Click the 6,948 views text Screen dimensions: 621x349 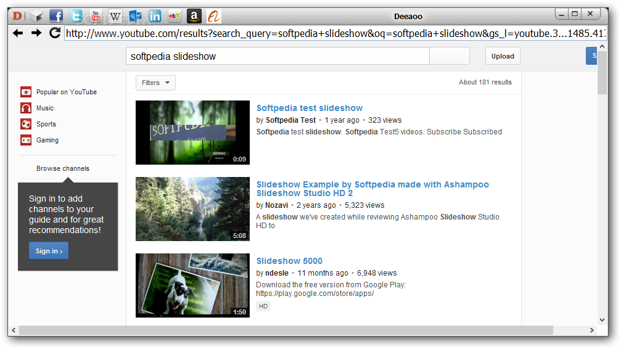point(377,273)
